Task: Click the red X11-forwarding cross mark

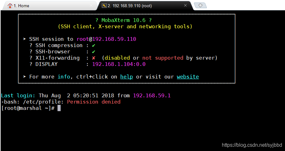Action: 94,58
